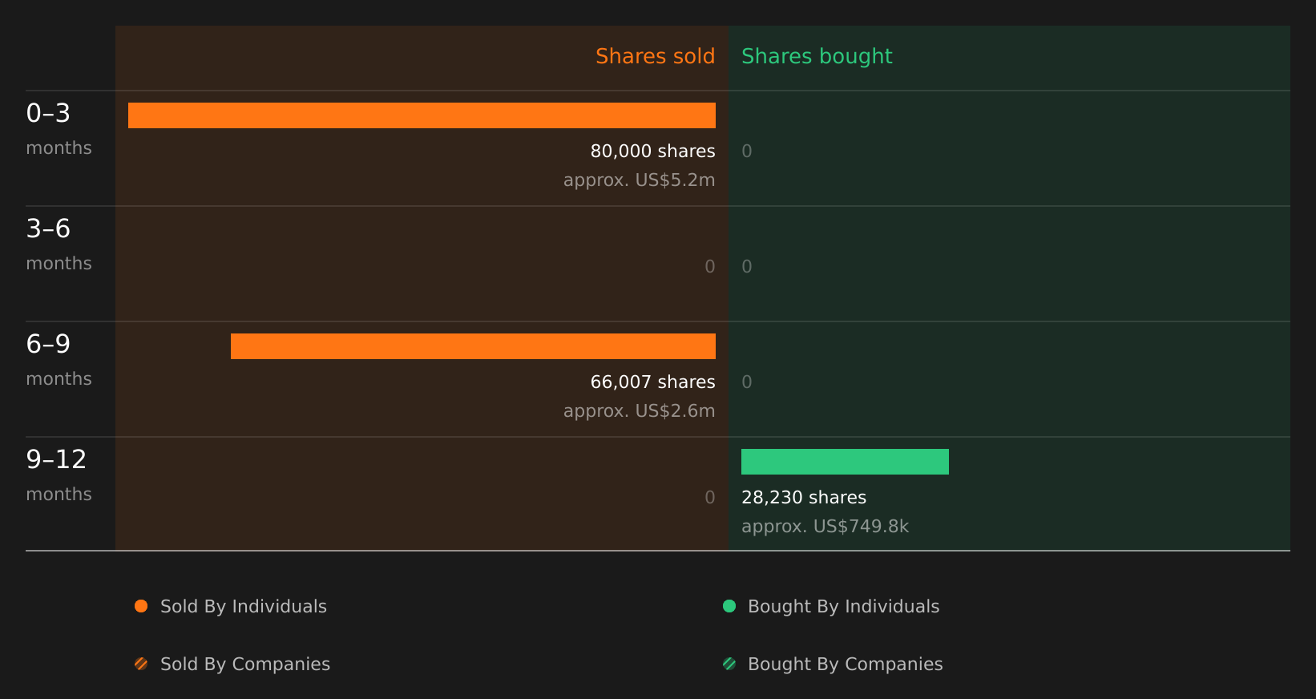
Task: Click the green Bought By Individuals legend dot
Action: tap(729, 606)
